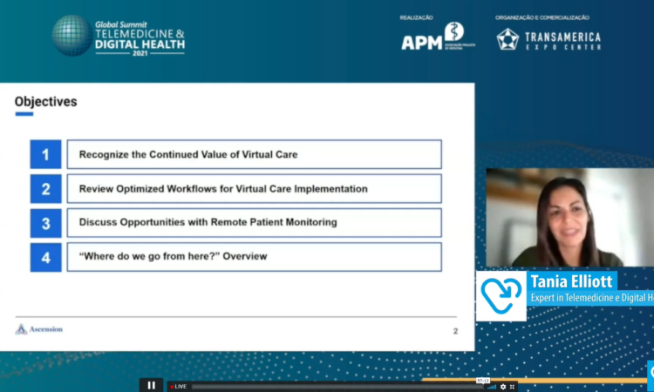Screen dimensions: 654x392
Task: Click the video progress bar
Action: tap(331, 386)
